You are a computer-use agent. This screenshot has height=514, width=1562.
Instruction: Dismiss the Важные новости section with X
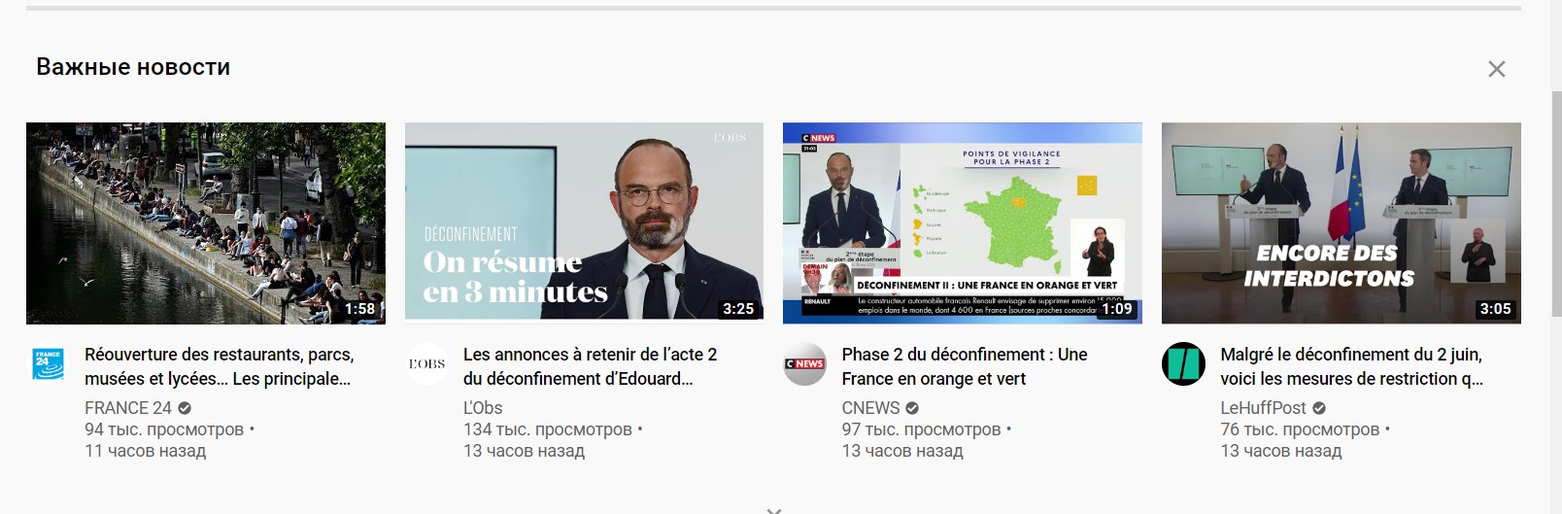tap(1496, 69)
